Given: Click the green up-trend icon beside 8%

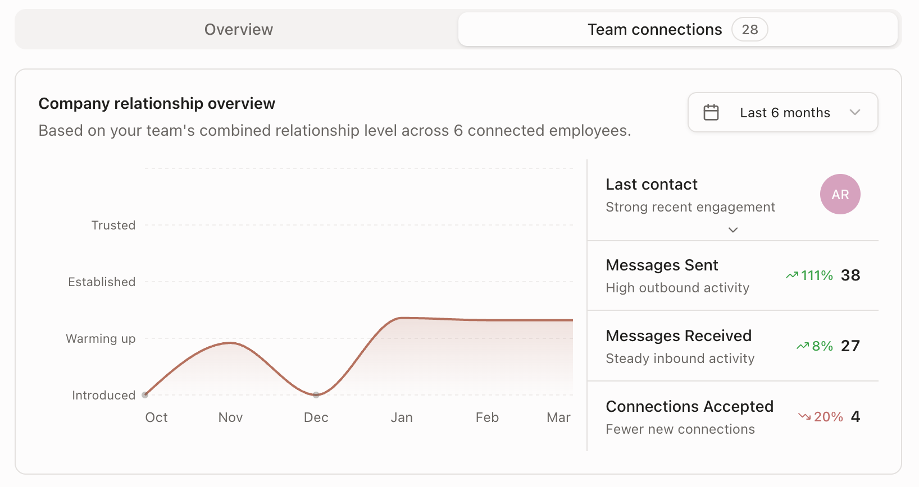Looking at the screenshot, I should pyautogui.click(x=803, y=346).
